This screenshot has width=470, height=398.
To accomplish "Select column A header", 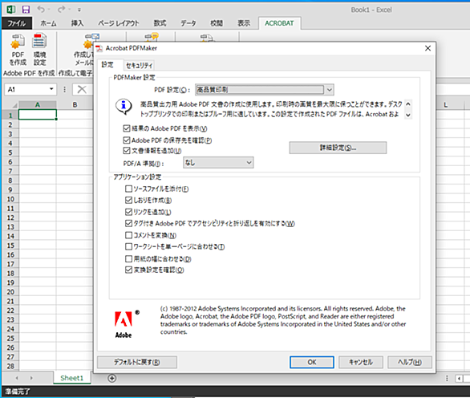I will [38, 104].
